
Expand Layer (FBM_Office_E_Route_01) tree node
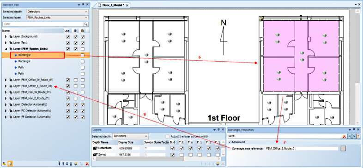[6, 86]
